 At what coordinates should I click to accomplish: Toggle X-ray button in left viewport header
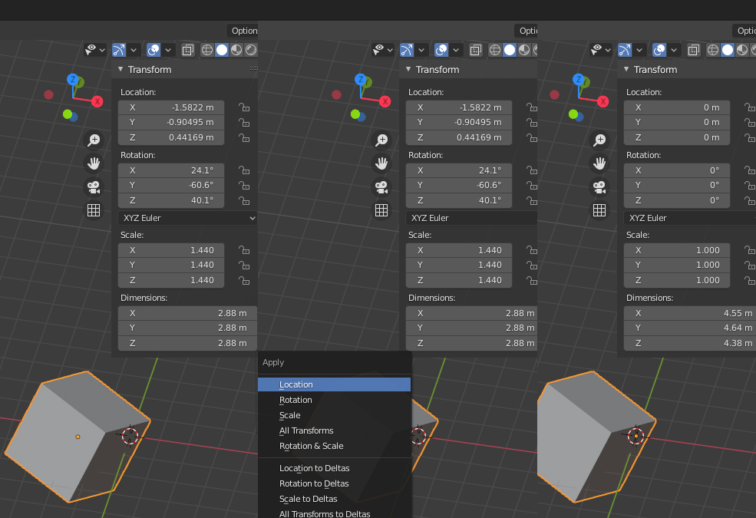click(x=187, y=50)
